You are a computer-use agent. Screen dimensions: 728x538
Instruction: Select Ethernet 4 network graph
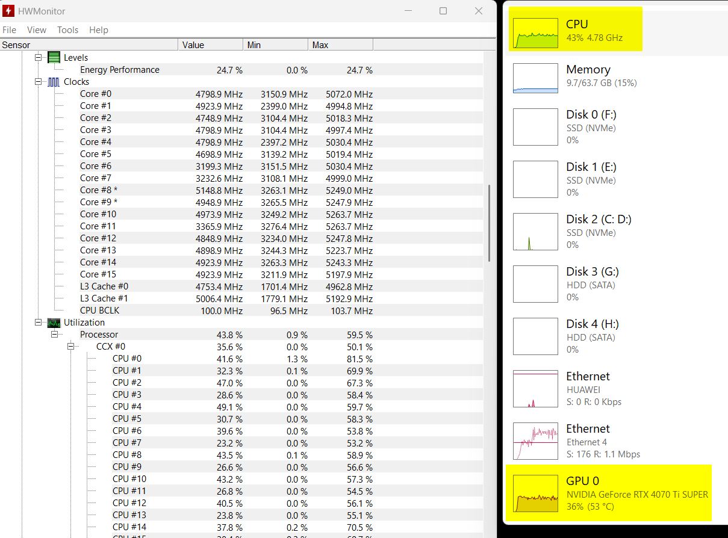[535, 441]
